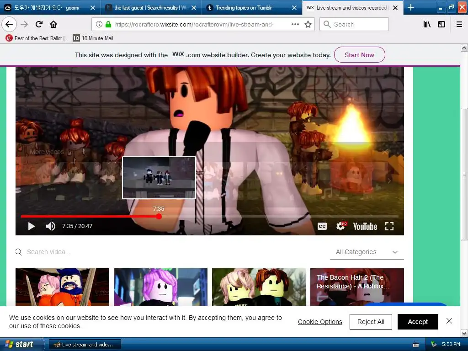Toggle closed captions on the video
Viewport: 468px width, 351px height.
322,226
